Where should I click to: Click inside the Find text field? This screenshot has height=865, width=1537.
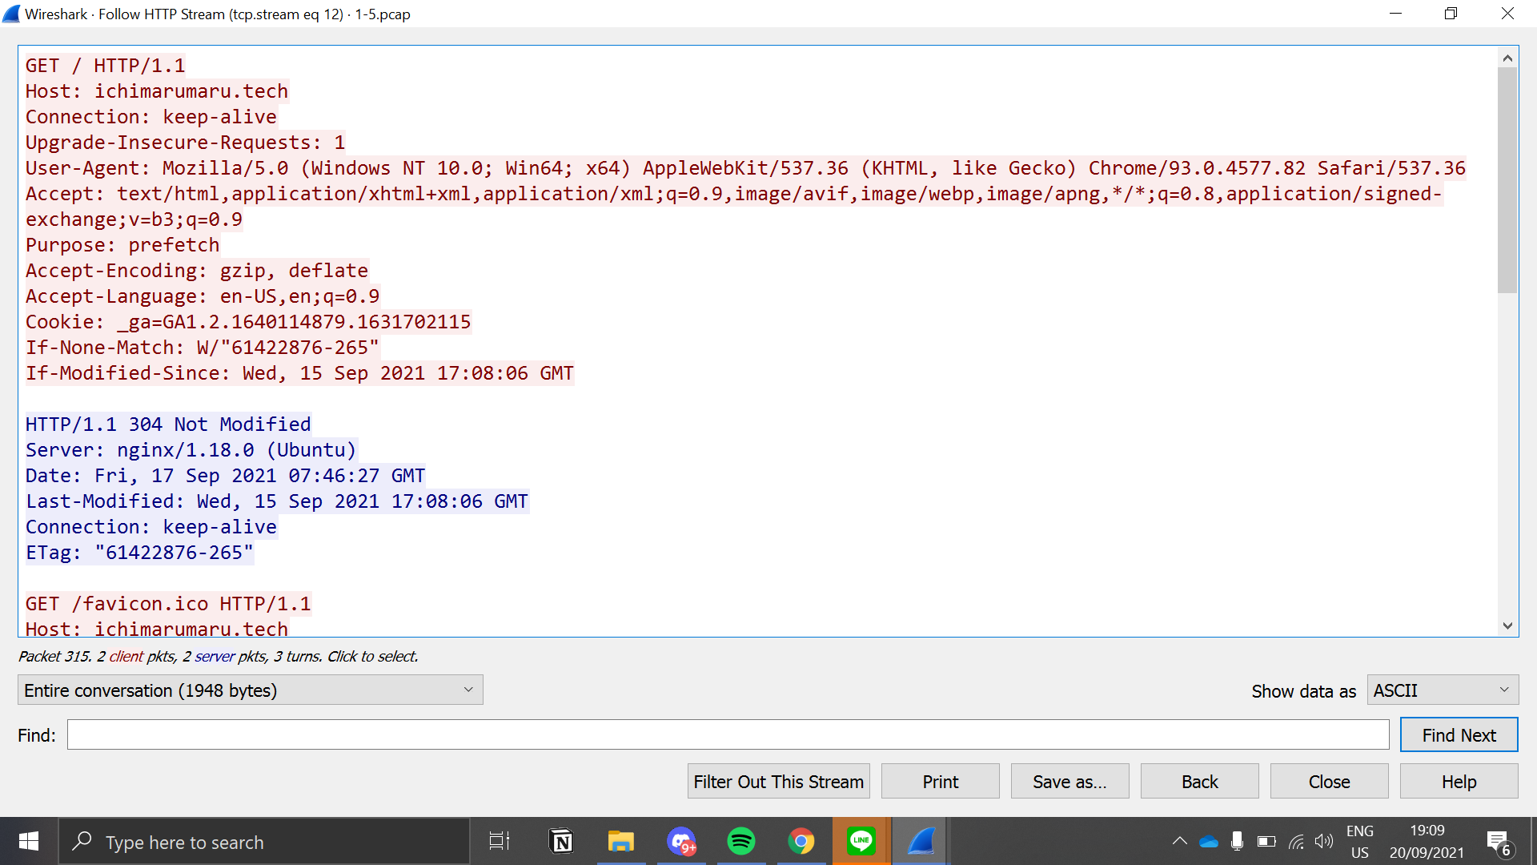coord(727,735)
